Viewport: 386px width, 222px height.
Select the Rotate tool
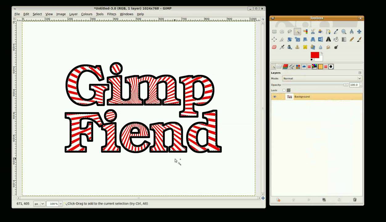289,39
